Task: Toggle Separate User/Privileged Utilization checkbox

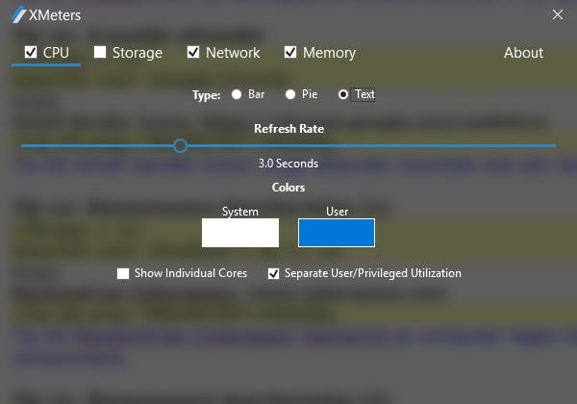Action: (273, 273)
